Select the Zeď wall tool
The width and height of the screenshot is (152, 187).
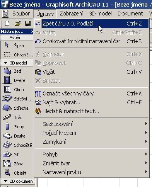pos(17,71)
